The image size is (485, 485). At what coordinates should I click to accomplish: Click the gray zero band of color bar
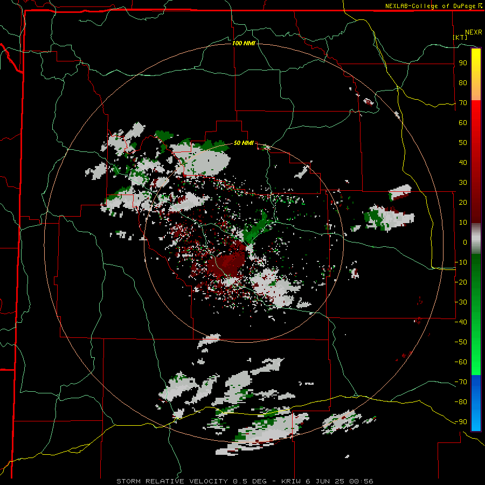476,239
